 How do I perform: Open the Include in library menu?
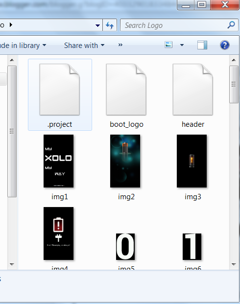pyautogui.click(x=23, y=46)
